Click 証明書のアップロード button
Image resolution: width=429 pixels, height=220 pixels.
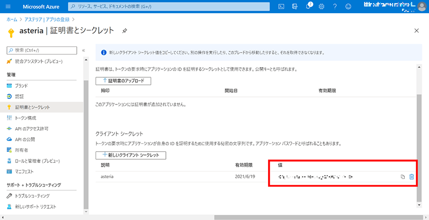tap(123, 81)
